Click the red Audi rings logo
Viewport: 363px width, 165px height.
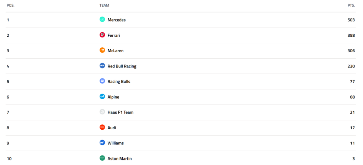(x=102, y=128)
